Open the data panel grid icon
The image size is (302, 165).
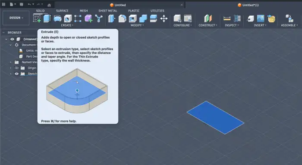[3, 4]
